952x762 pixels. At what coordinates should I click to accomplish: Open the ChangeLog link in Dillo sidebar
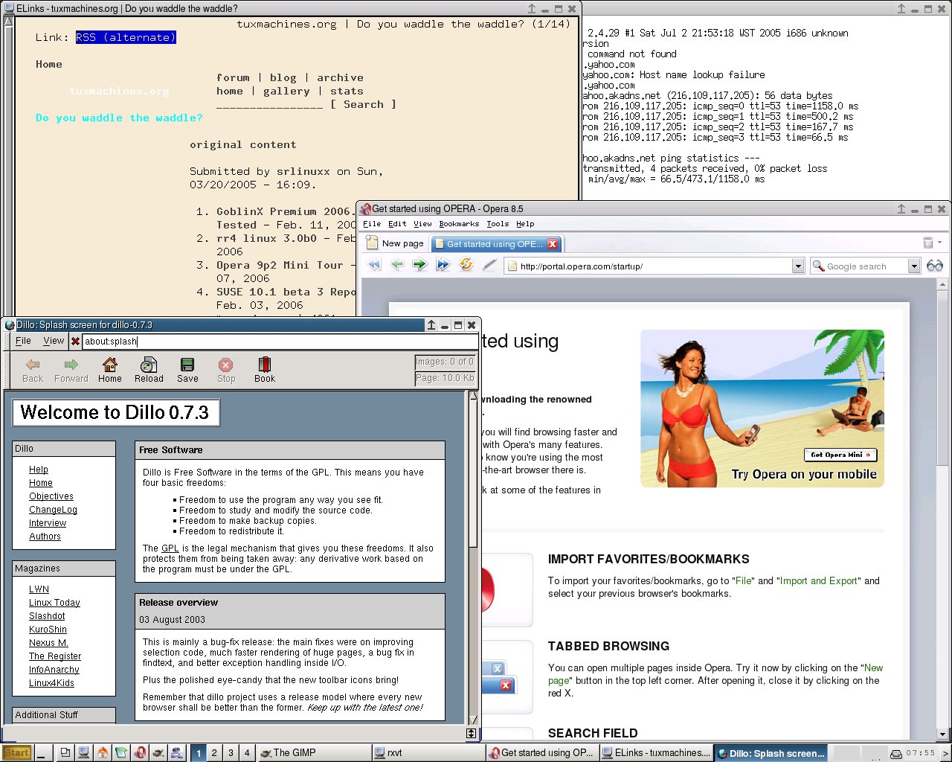[x=53, y=510]
